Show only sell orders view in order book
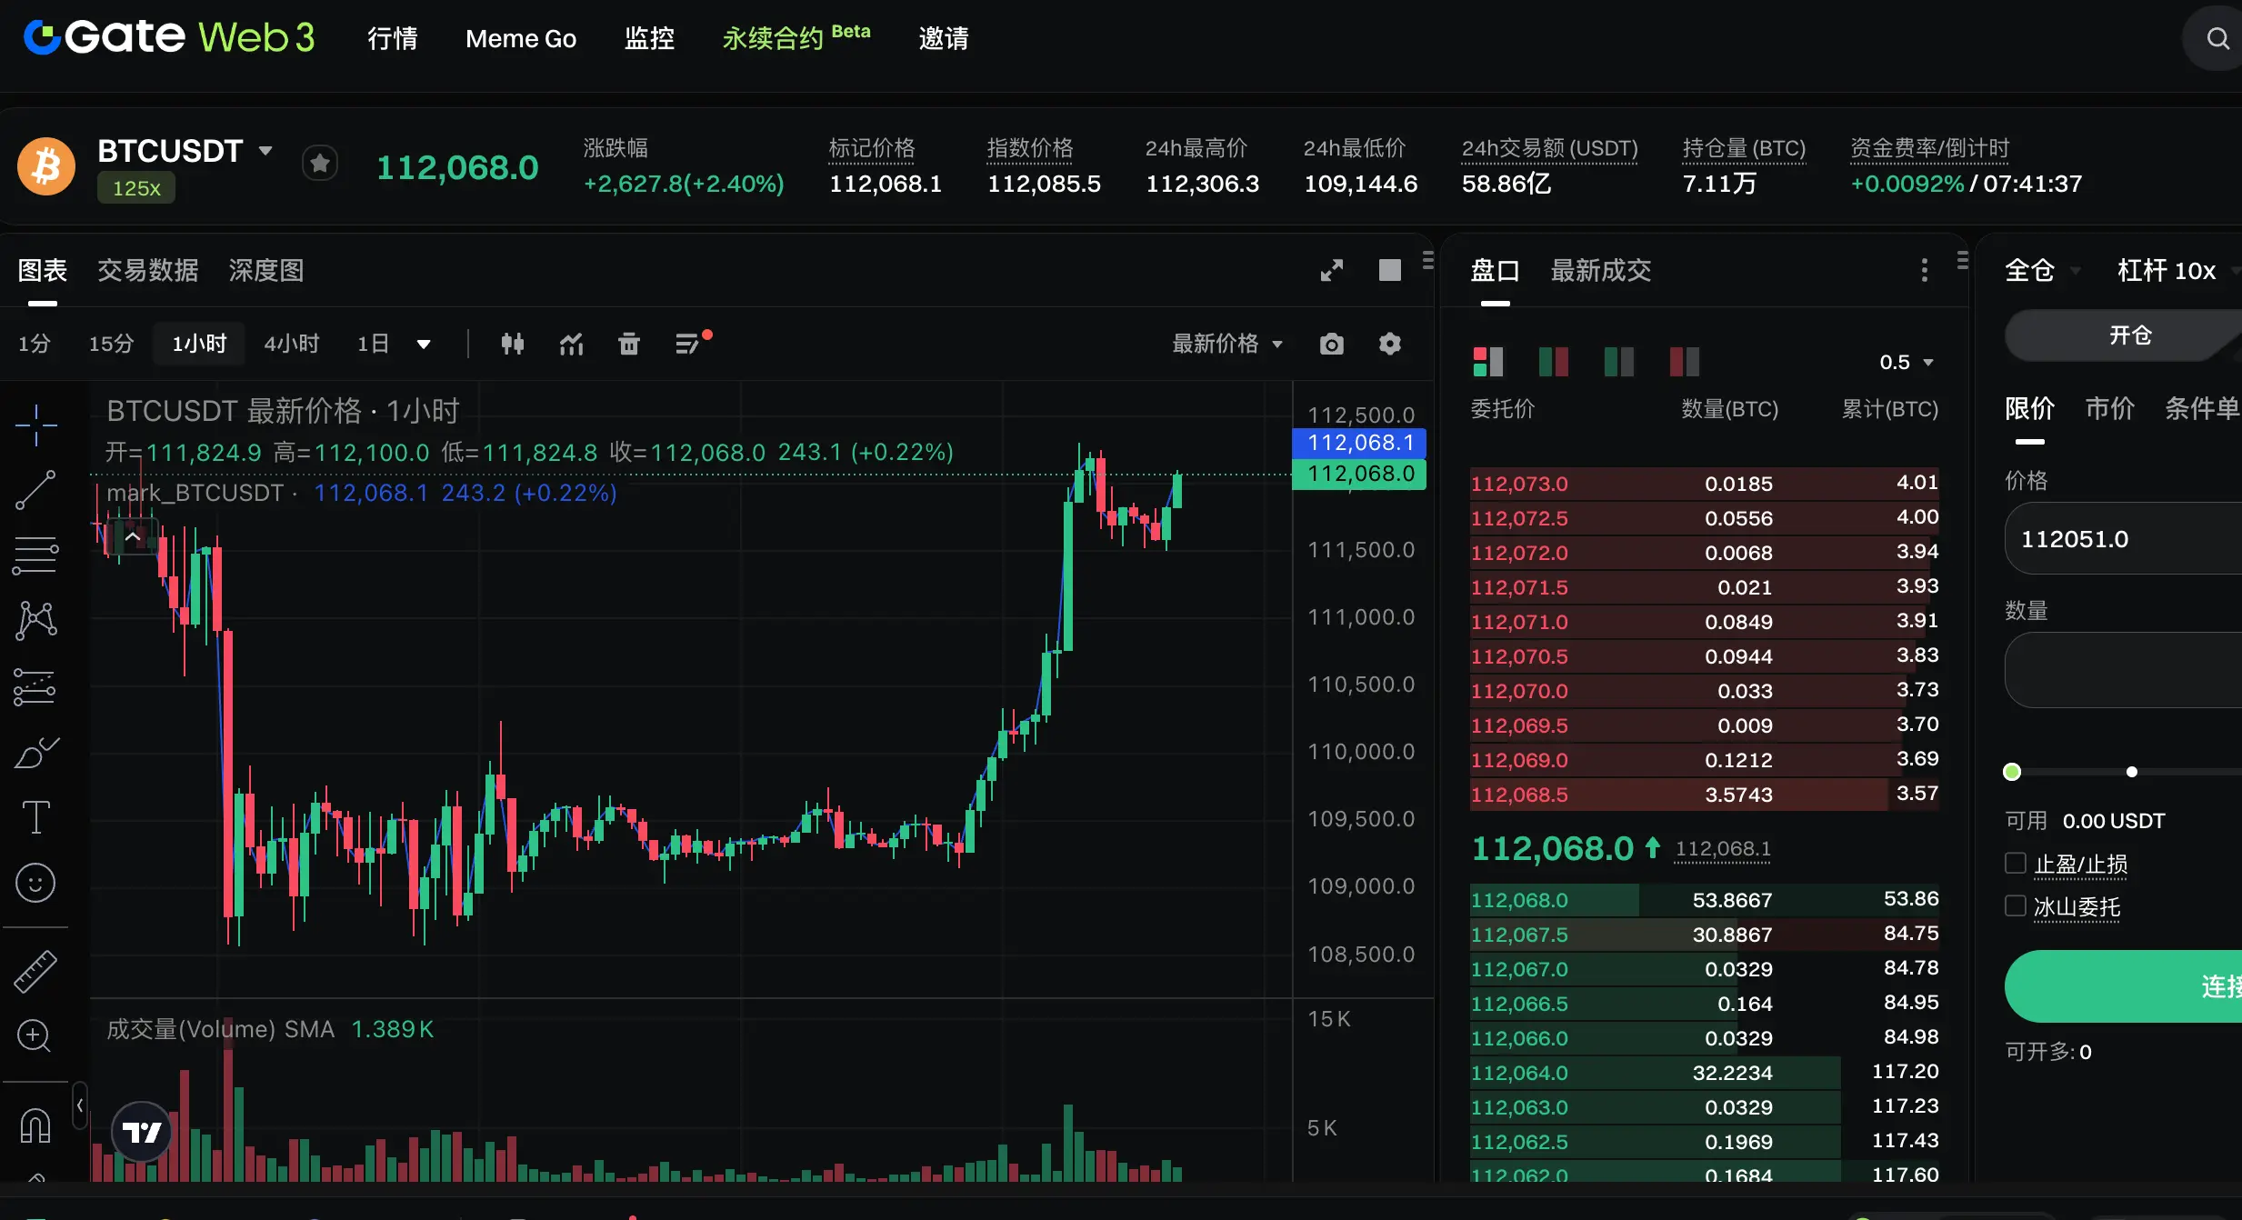The height and width of the screenshot is (1220, 2242). tap(1685, 362)
